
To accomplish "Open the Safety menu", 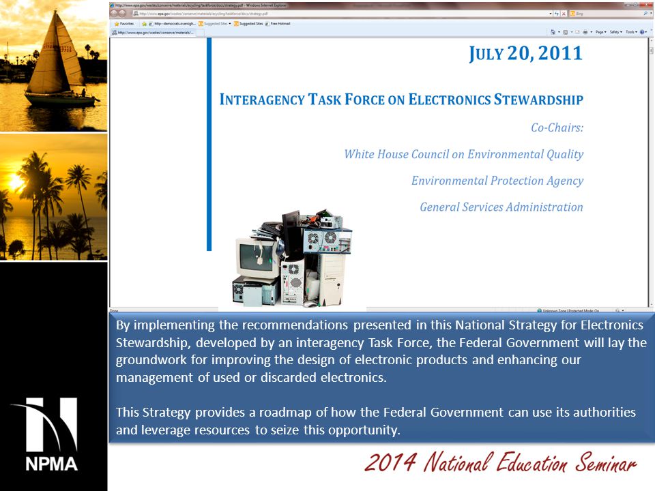I will [615, 32].
